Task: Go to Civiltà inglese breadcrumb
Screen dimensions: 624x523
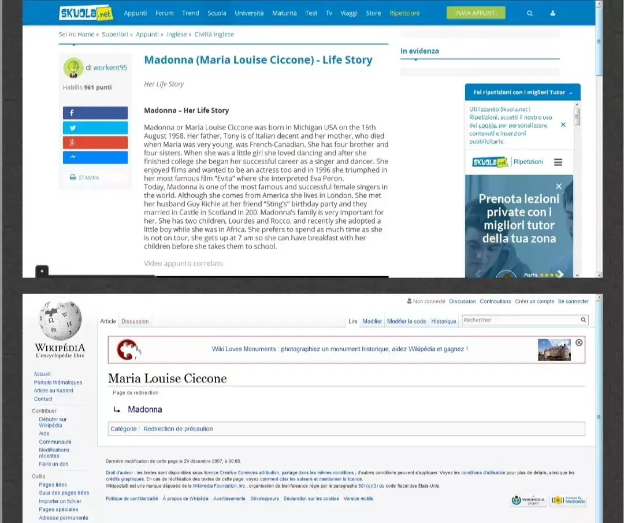Action: coord(214,34)
